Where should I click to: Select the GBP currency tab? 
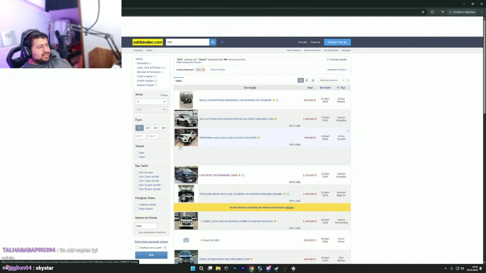coord(163,128)
